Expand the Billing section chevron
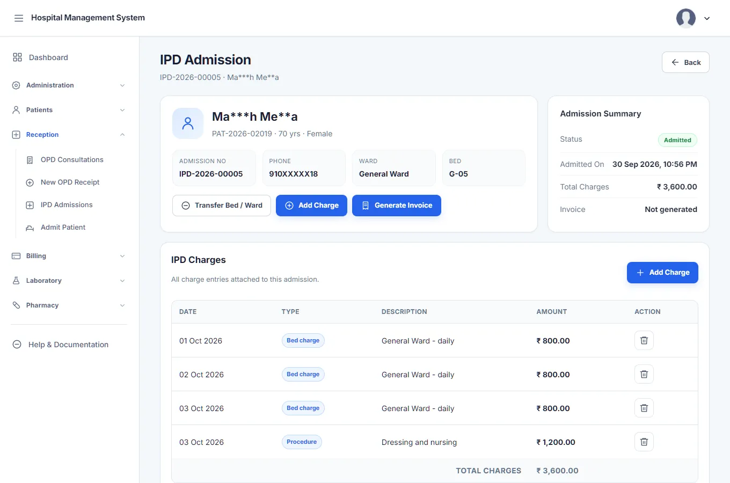This screenshot has height=483, width=730. click(122, 256)
